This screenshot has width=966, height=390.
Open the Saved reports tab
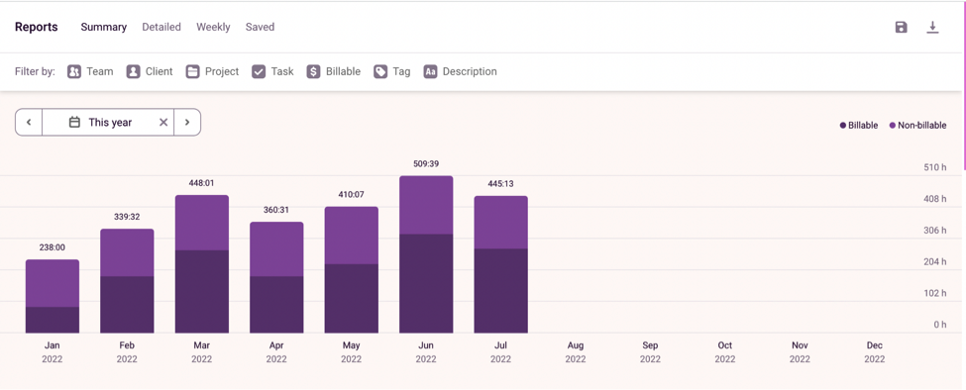[x=260, y=27]
